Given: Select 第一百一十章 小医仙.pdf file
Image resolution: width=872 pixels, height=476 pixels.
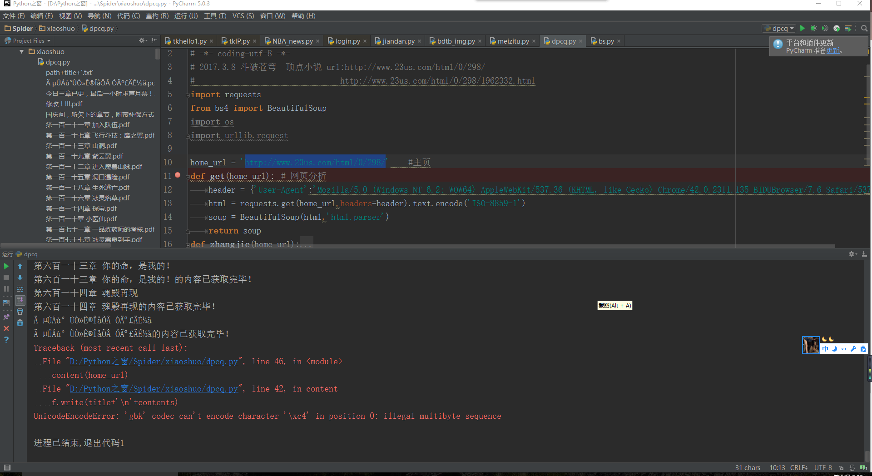Looking at the screenshot, I should click(81, 219).
